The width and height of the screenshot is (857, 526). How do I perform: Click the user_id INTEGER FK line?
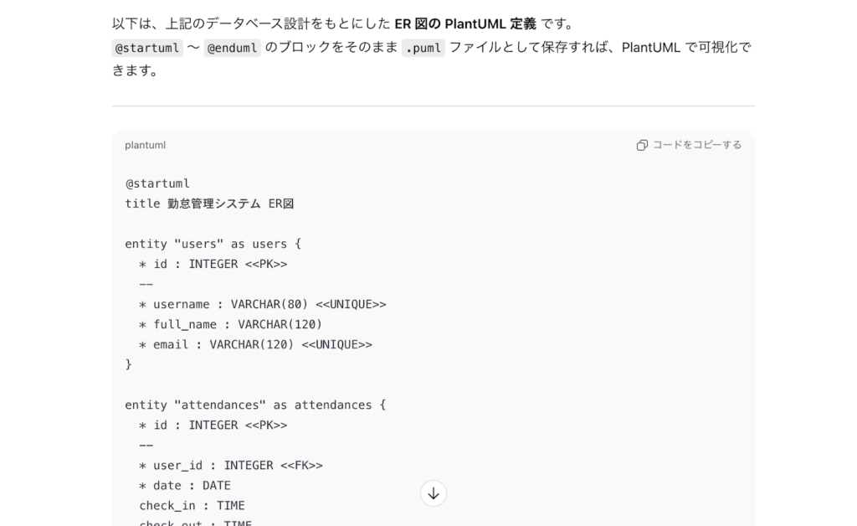[230, 465]
